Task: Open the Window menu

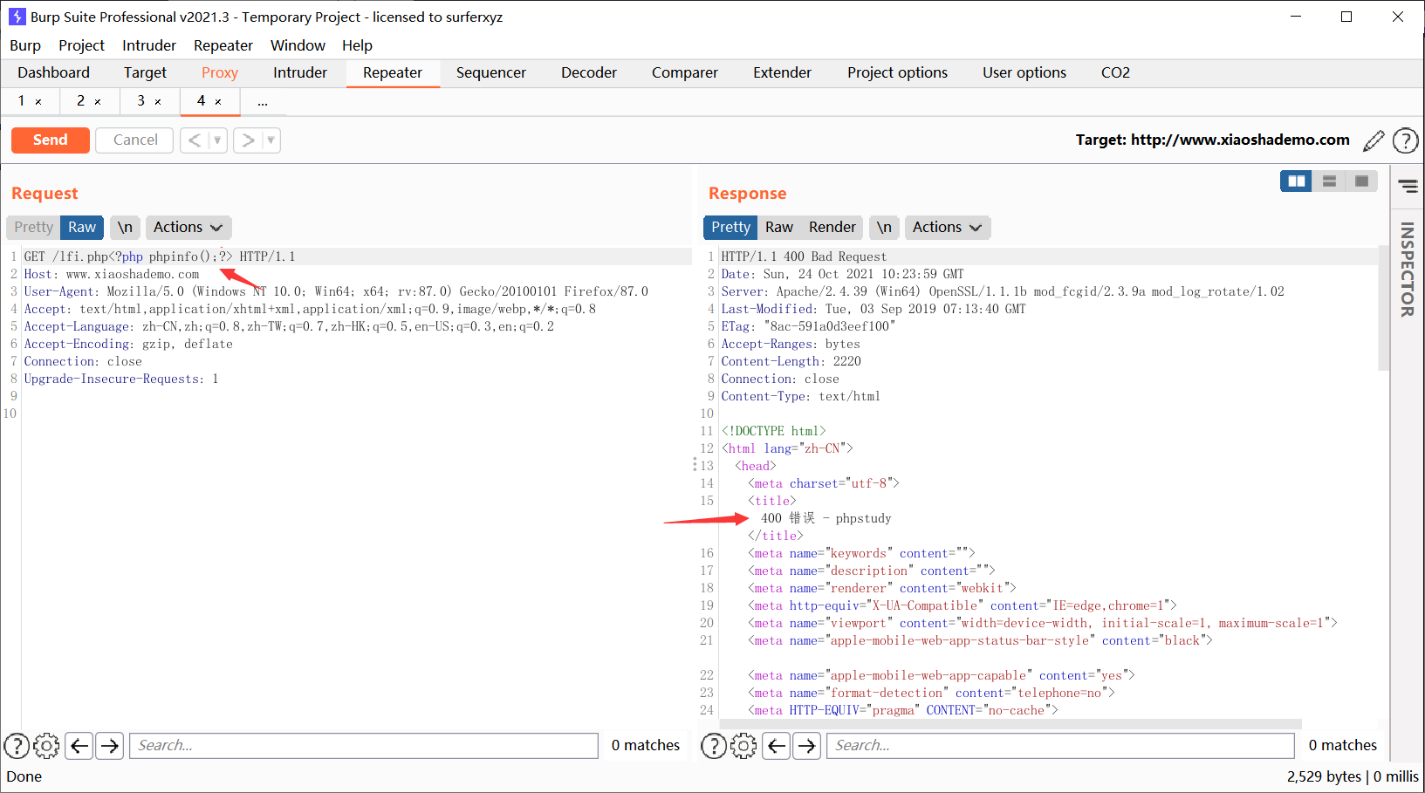Action: point(298,45)
